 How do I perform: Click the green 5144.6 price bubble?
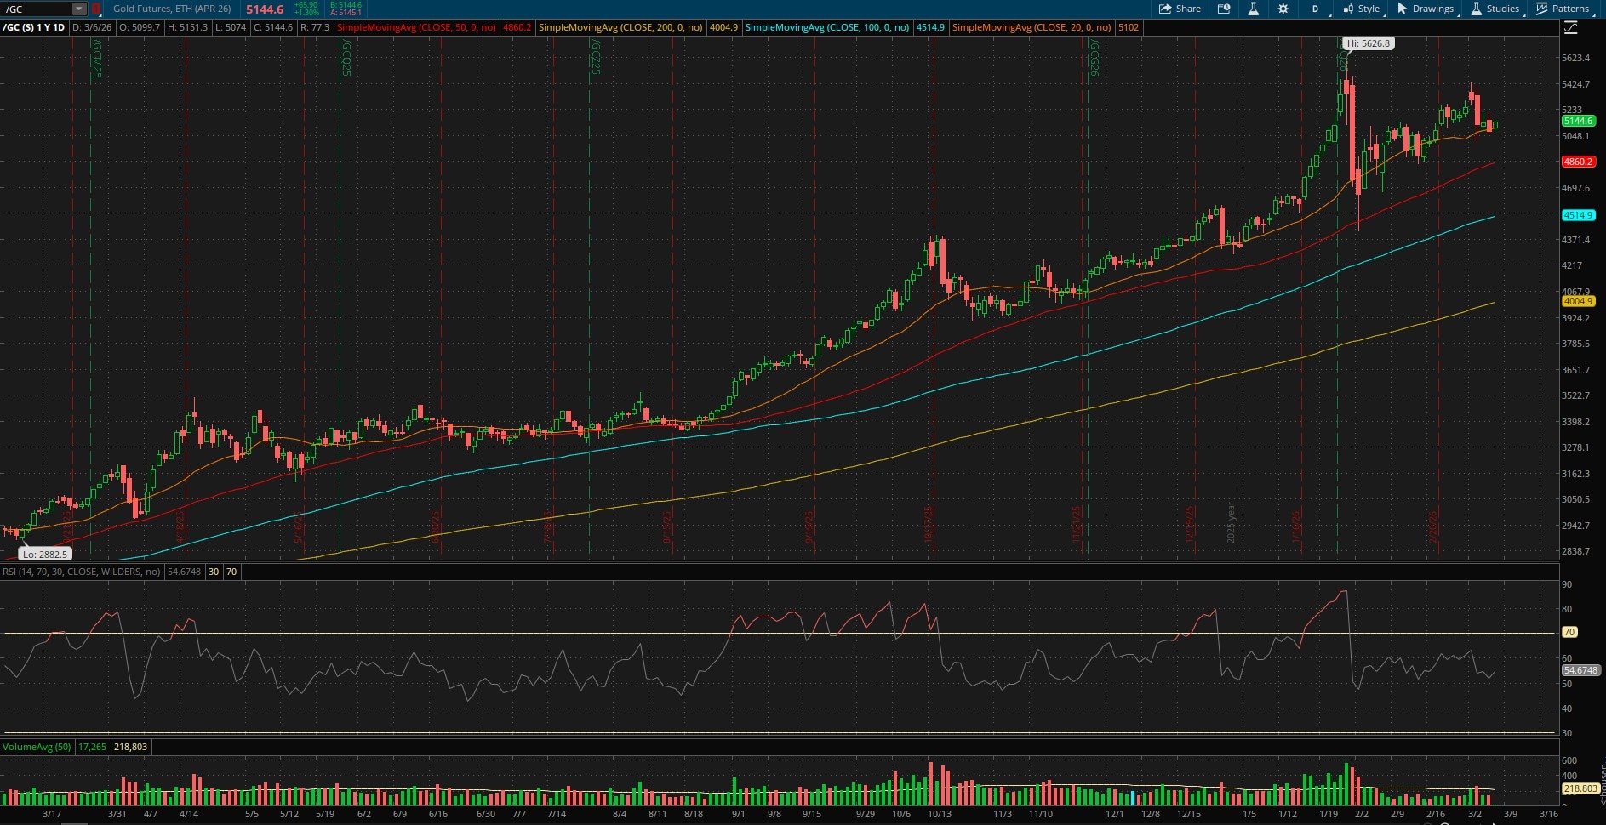point(1580,122)
